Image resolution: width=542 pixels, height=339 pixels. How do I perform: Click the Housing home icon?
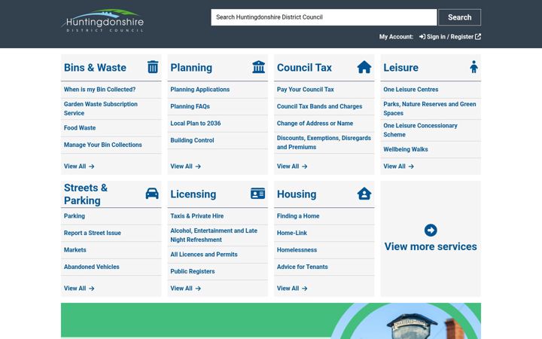pyautogui.click(x=364, y=194)
